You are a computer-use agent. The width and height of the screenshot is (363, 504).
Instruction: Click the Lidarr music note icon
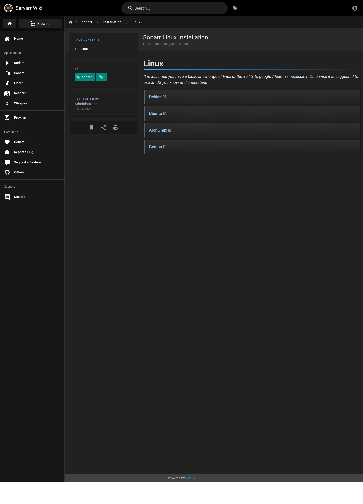coord(7,83)
